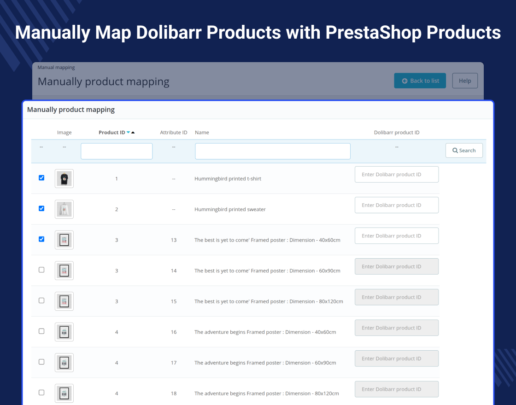Uncheck the Framed poster 40x60cm attribute 13 checkbox
The image size is (516, 405).
click(x=41, y=239)
